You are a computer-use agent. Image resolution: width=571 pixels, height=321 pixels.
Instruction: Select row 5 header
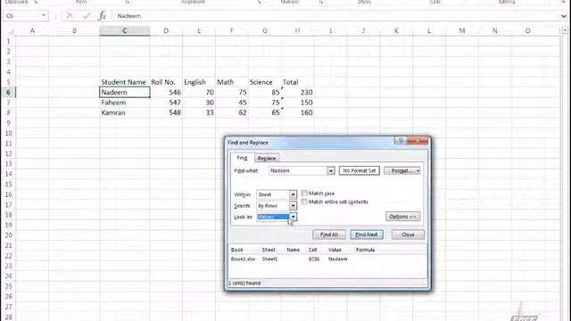point(8,82)
